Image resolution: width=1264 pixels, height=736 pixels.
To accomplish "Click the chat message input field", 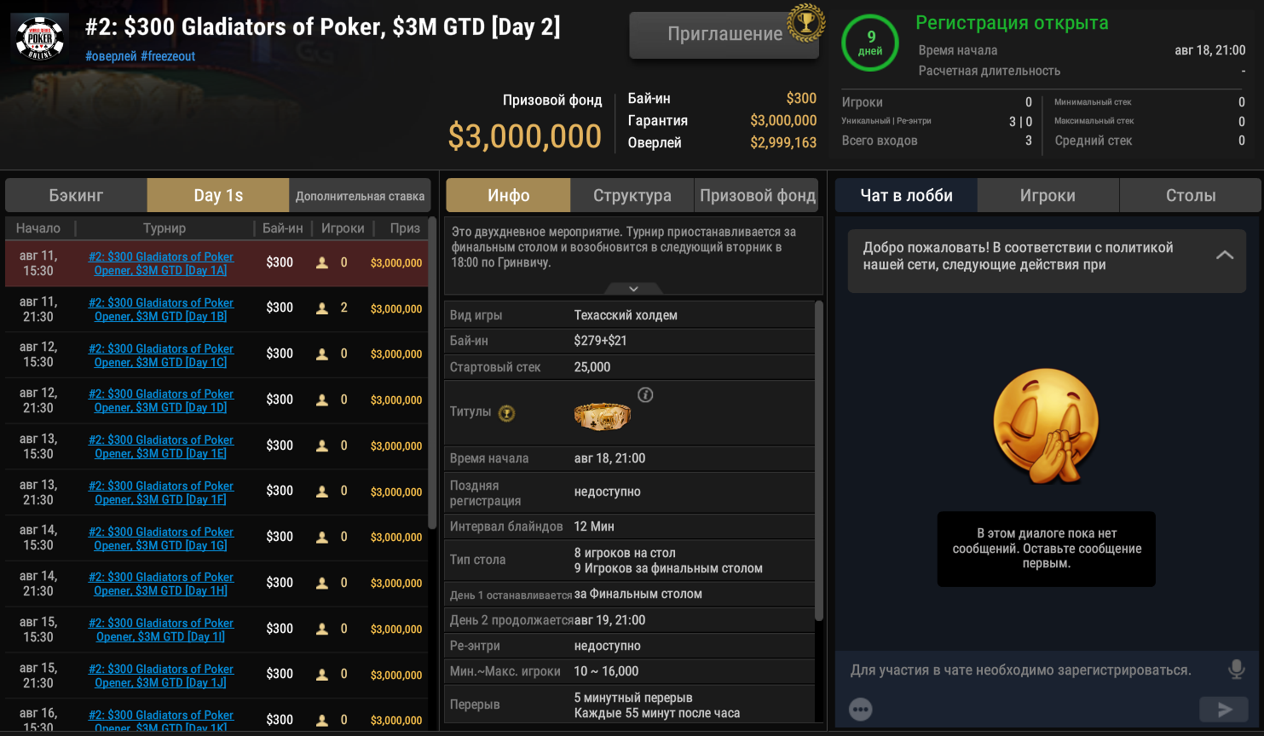I will (x=1021, y=670).
